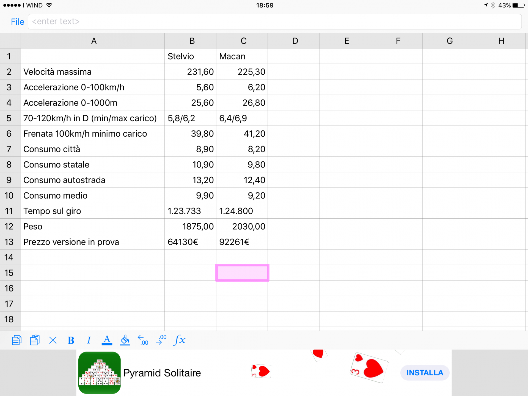Select the Consumo statale cell
528x396 pixels.
pos(92,165)
